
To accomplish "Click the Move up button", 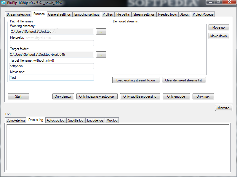I will 219,27.
